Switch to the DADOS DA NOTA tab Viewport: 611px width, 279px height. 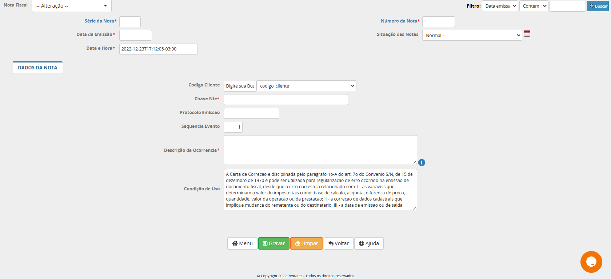37,68
